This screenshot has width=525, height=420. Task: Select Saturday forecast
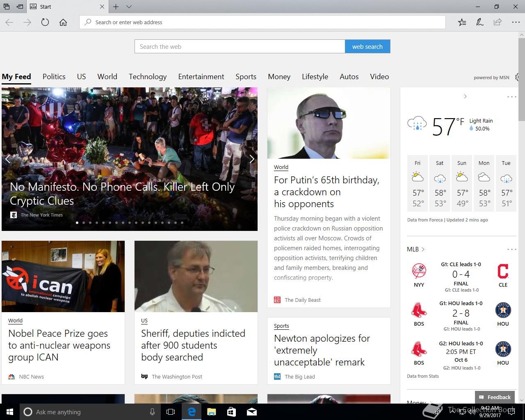tap(440, 183)
